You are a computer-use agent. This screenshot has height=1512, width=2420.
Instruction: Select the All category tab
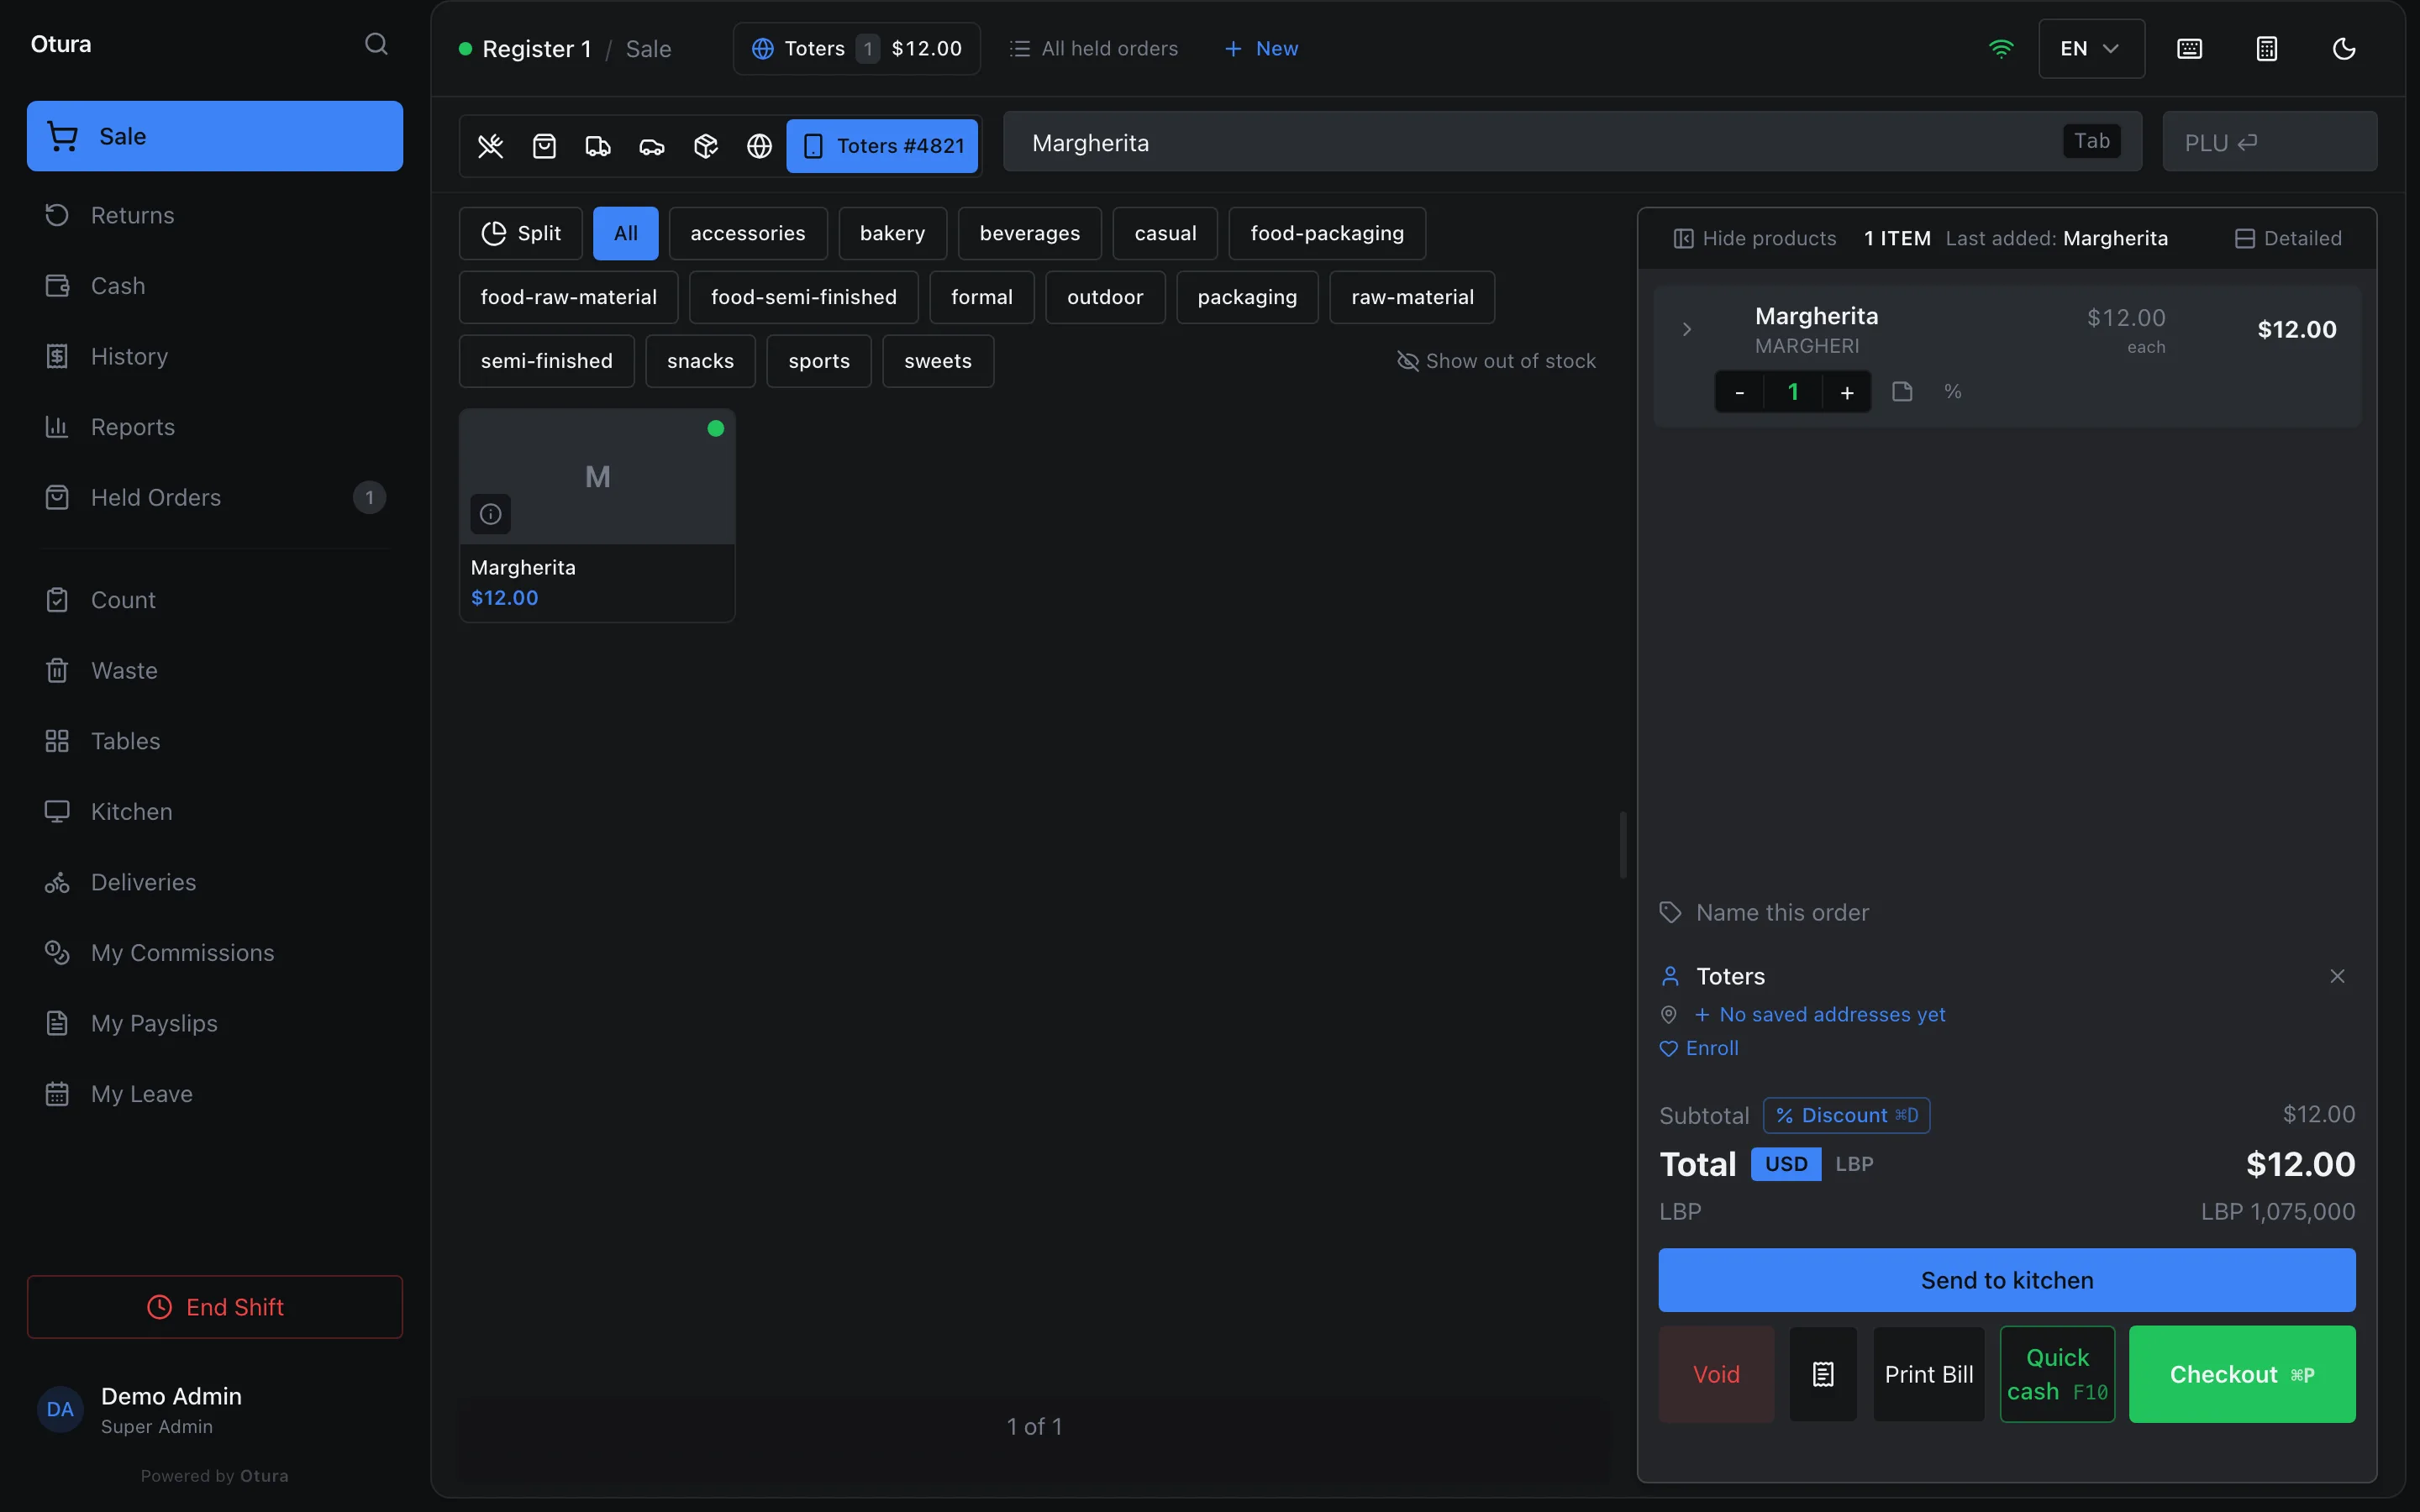(x=625, y=233)
